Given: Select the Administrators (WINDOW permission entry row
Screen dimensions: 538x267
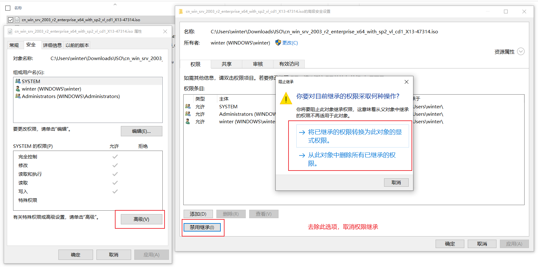Looking at the screenshot, I should coord(230,114).
